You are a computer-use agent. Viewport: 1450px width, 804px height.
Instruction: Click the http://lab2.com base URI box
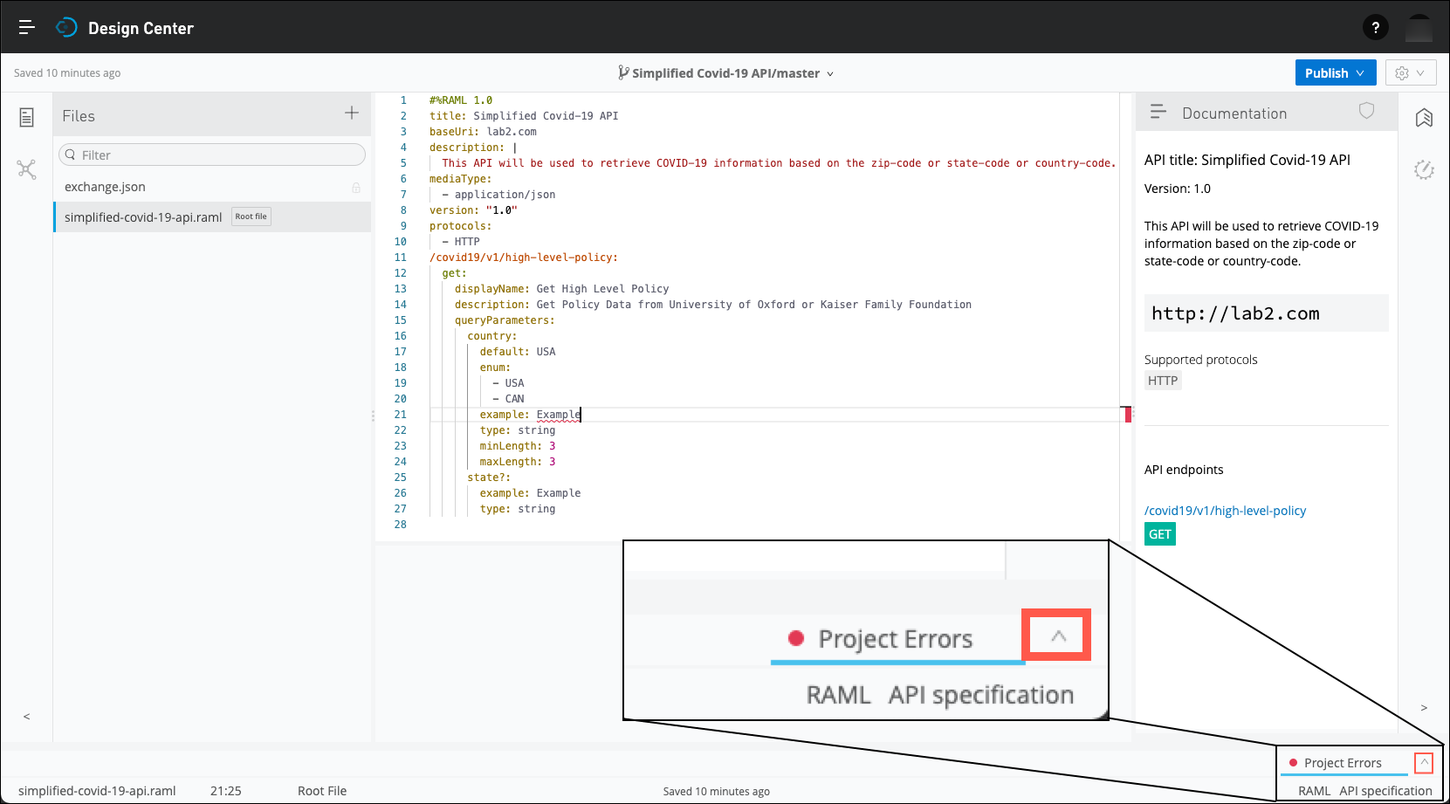pyautogui.click(x=1266, y=313)
